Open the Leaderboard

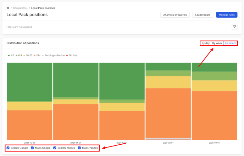click(203, 15)
